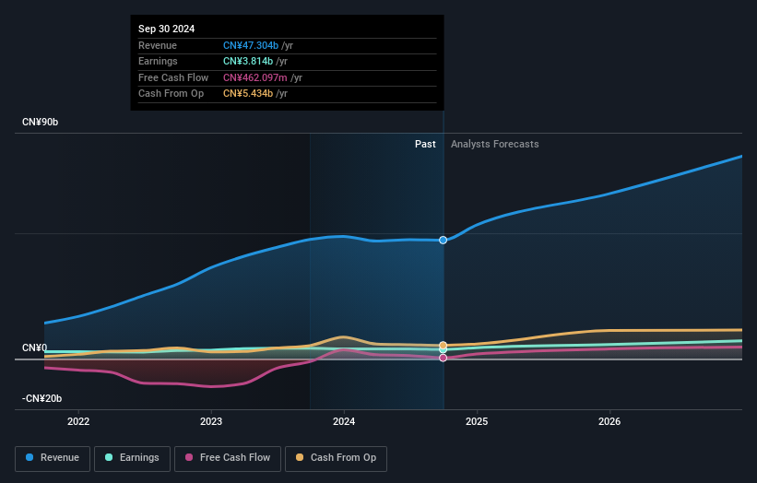This screenshot has width=757, height=483.
Task: Select the orange Cash From Op data point marker
Action: pyautogui.click(x=443, y=345)
